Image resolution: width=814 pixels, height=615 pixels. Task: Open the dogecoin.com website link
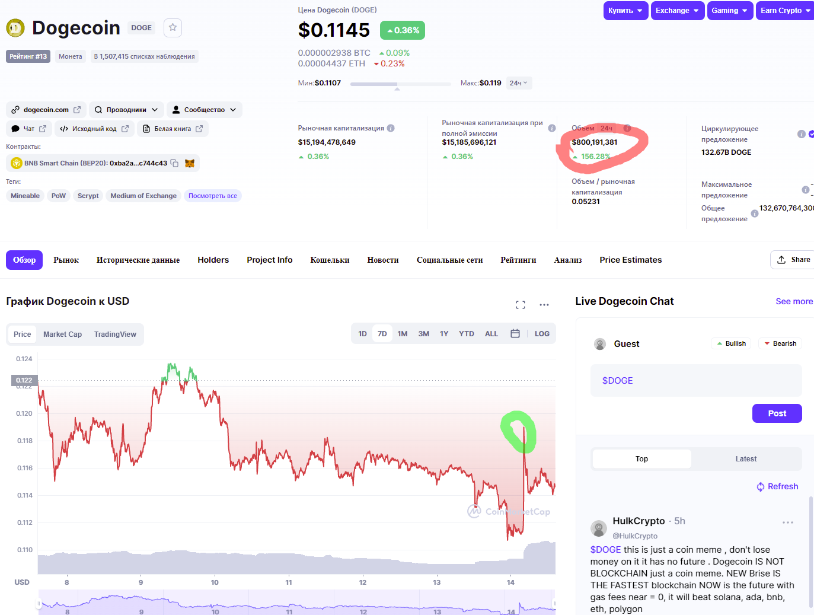coord(46,110)
